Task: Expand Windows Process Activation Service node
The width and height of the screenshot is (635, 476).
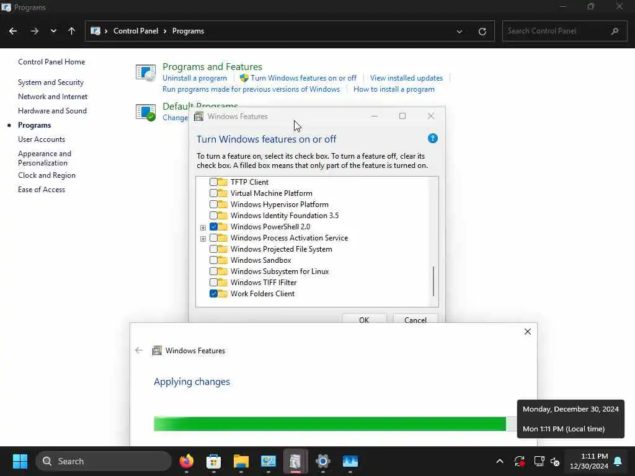Action: 203,239
